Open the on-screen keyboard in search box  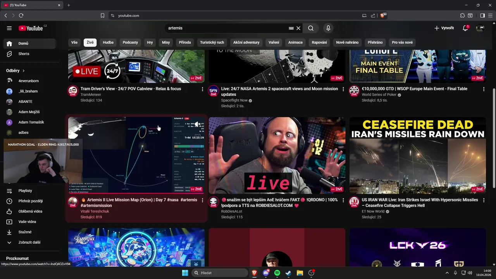click(x=291, y=28)
